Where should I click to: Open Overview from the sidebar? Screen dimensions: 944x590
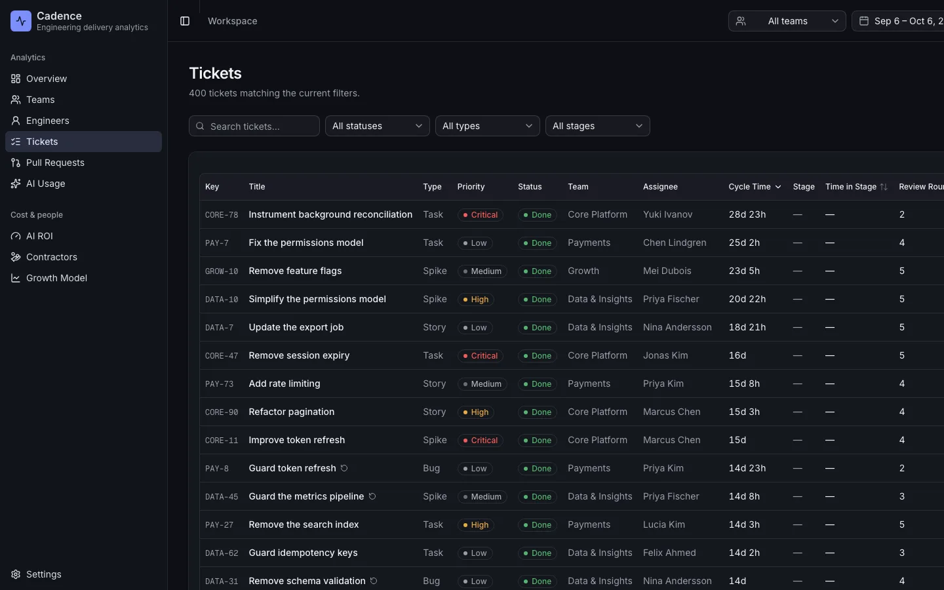point(83,79)
